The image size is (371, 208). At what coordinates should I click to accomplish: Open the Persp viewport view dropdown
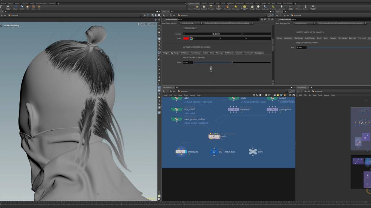(x=143, y=24)
